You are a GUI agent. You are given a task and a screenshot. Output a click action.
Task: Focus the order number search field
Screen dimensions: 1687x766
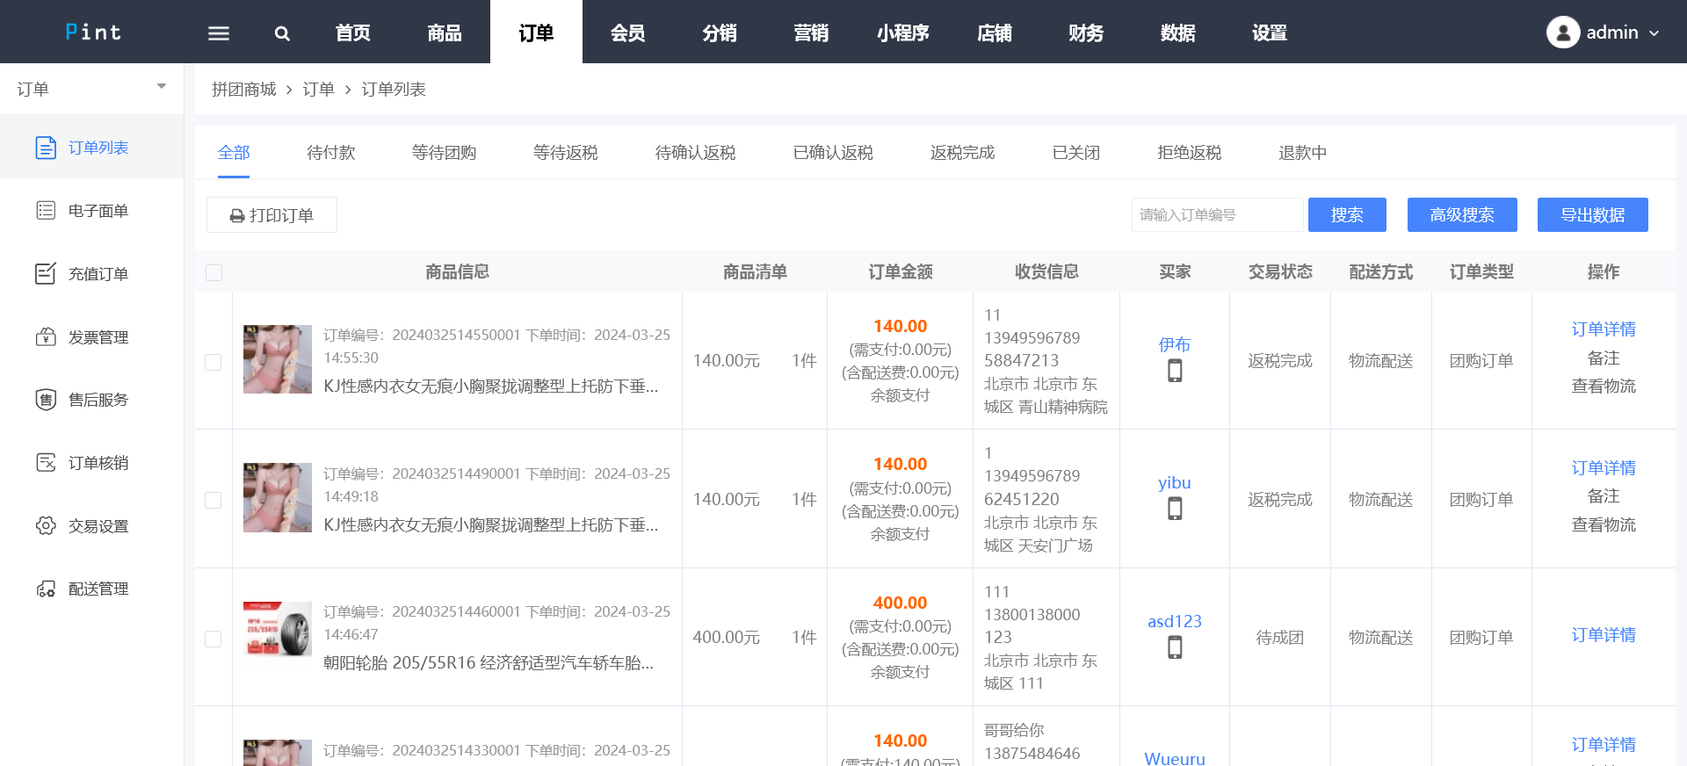1216,215
